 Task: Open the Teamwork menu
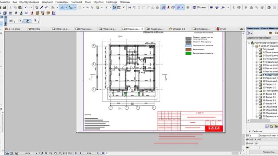[76, 2]
